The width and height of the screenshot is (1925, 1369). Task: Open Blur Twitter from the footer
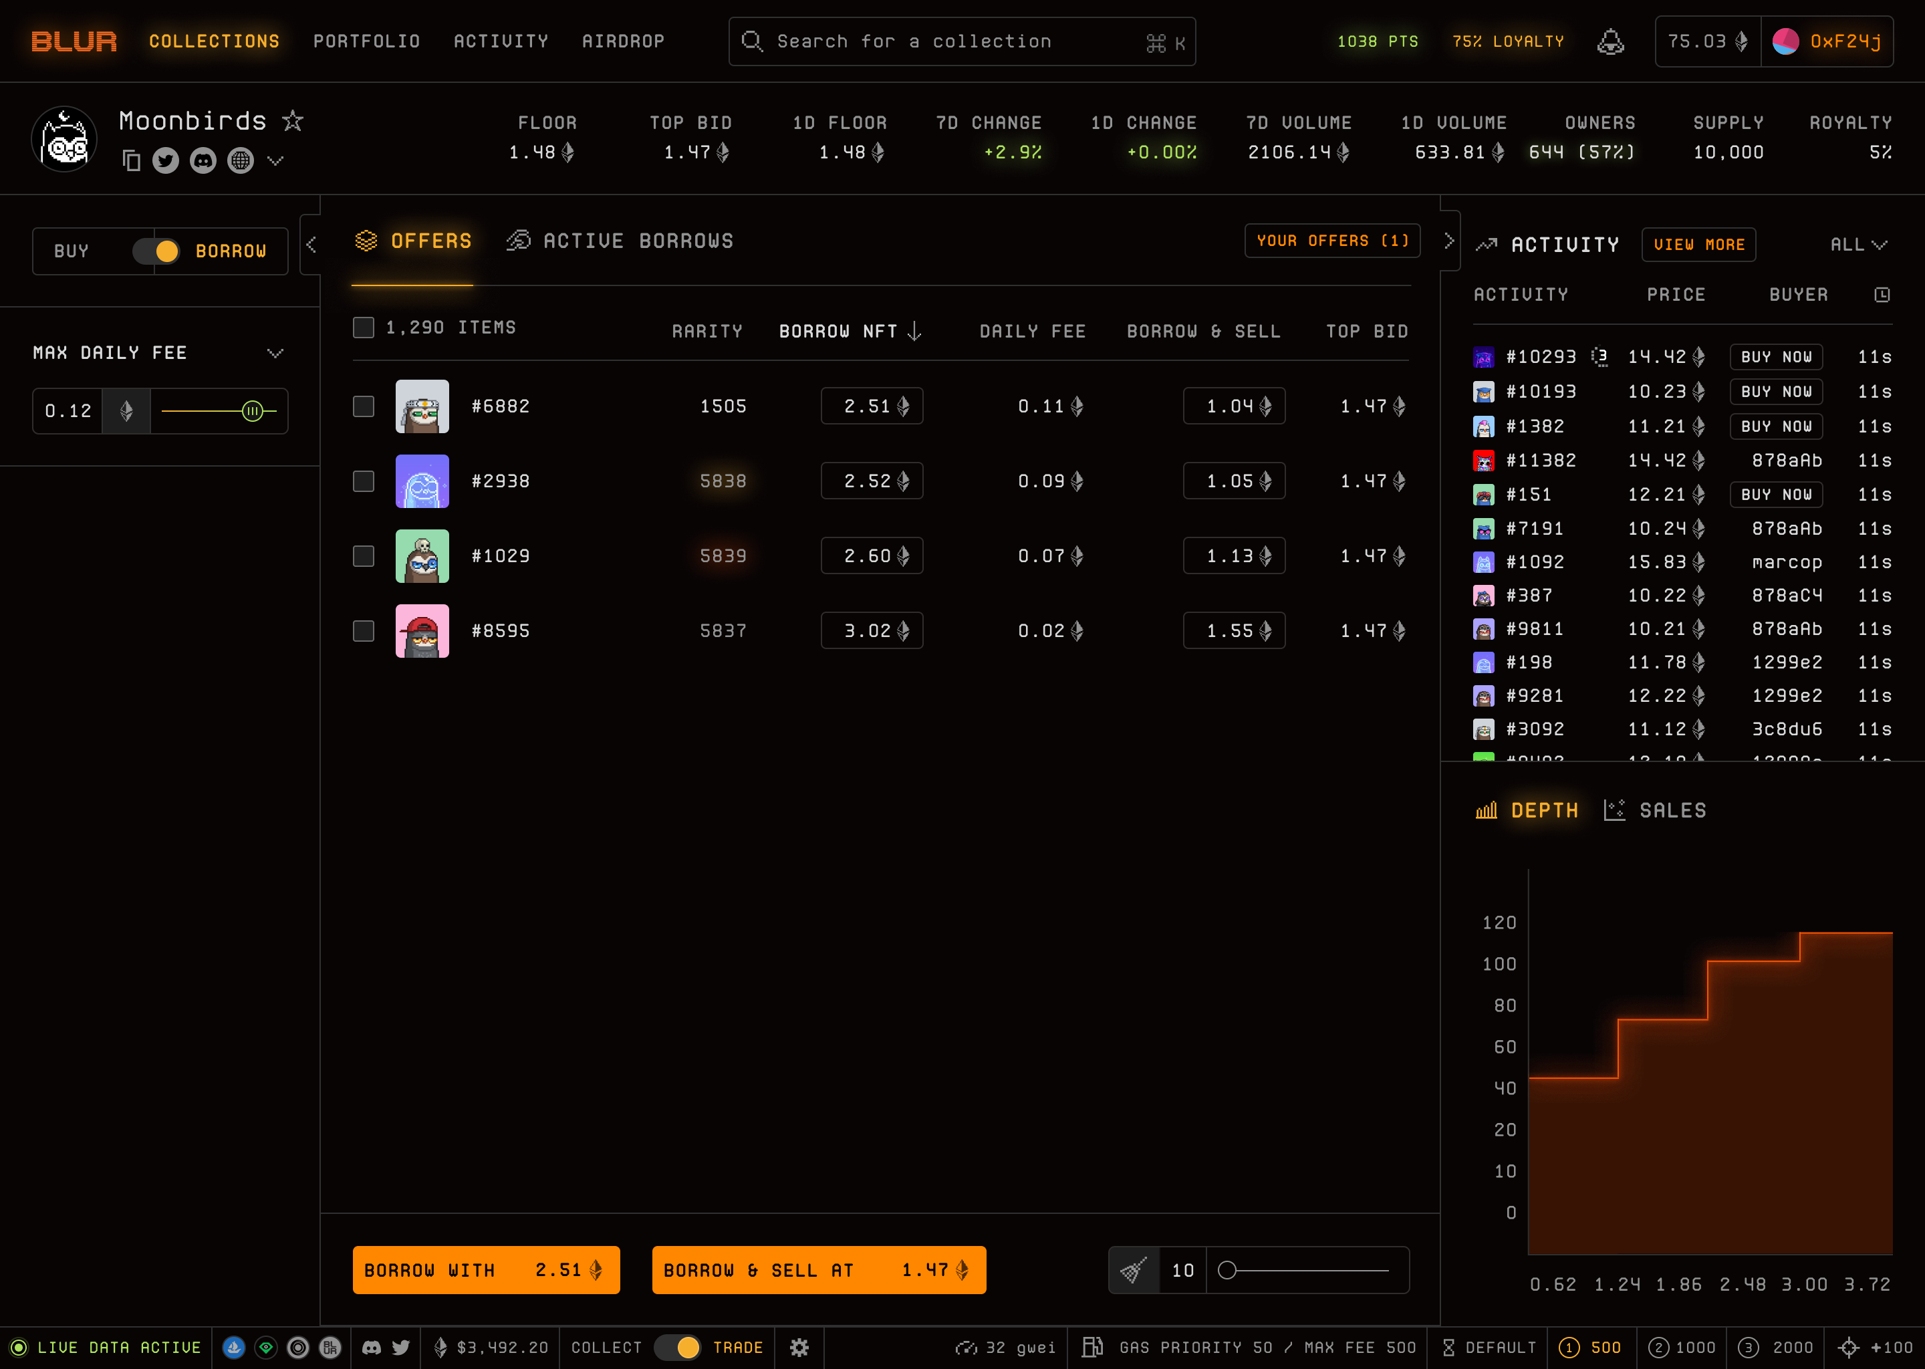(400, 1347)
